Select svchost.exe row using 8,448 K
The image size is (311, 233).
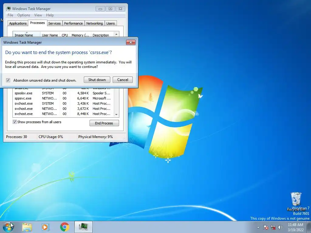[63, 114]
